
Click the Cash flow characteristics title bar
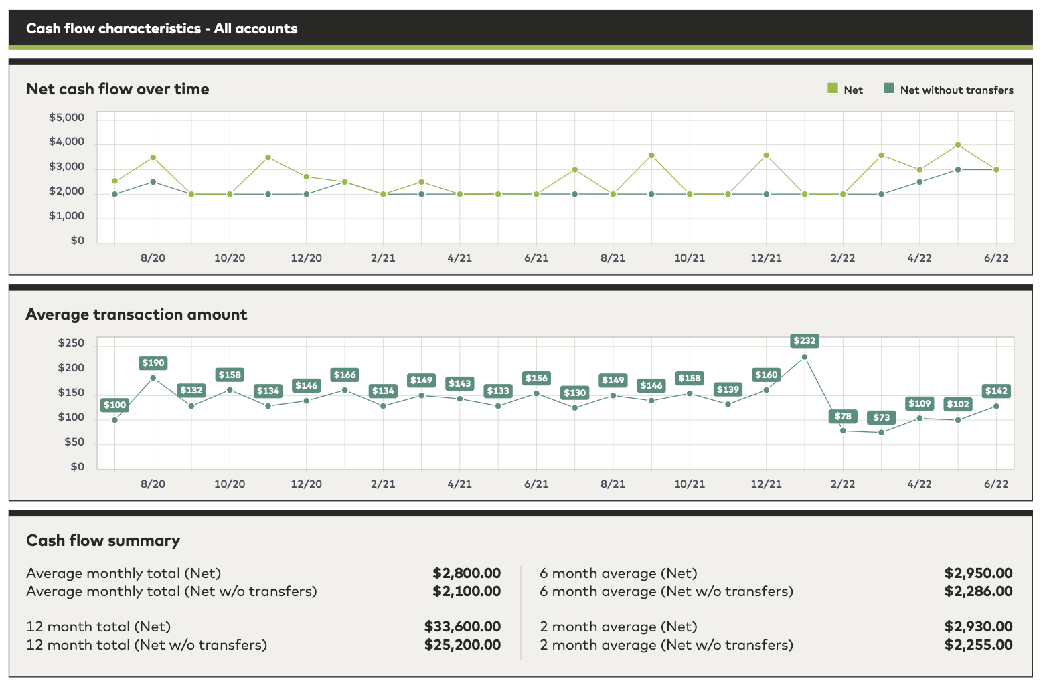coord(162,29)
